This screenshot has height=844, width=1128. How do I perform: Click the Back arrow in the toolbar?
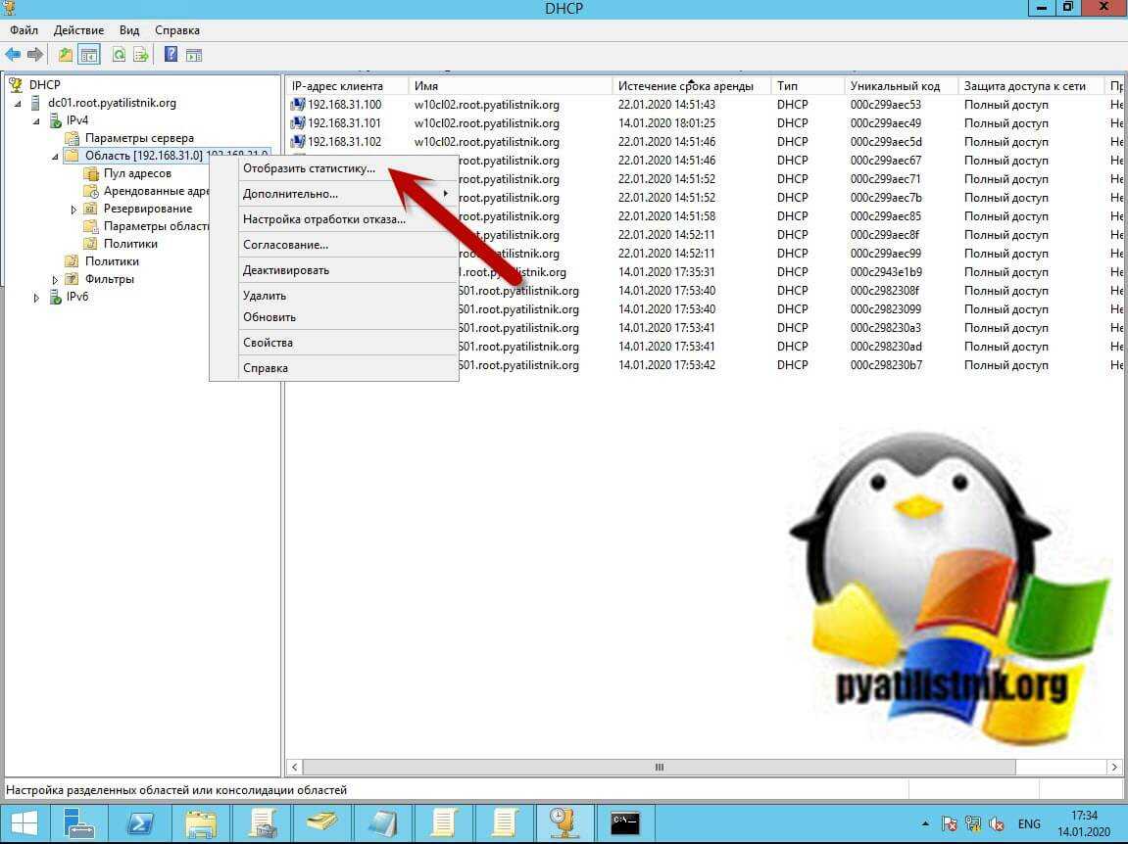13,55
